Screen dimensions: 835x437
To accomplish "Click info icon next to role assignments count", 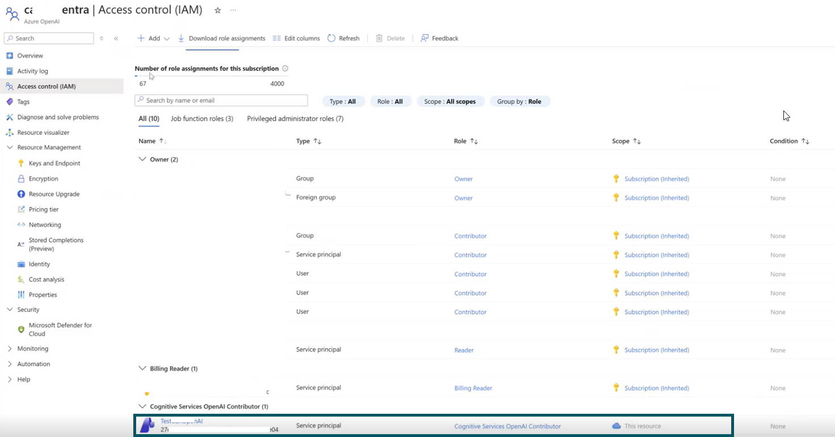I will (285, 69).
